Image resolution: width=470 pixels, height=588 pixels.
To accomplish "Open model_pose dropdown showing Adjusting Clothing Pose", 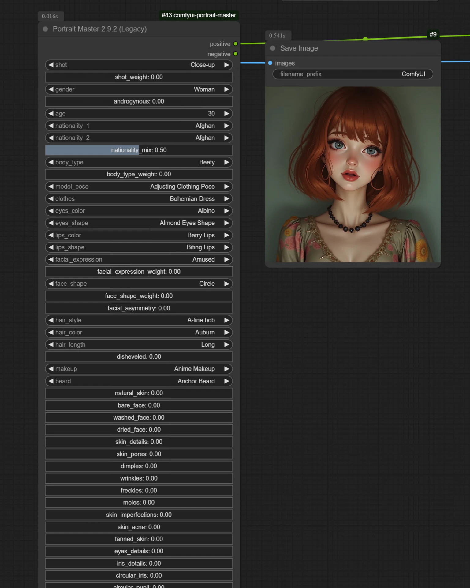I will [139, 187].
